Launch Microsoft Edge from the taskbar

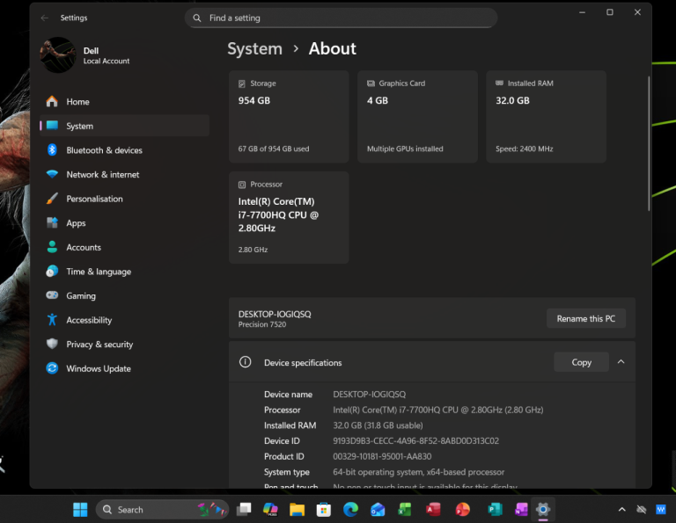tap(350, 510)
